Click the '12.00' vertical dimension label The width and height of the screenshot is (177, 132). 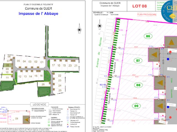[163, 62]
